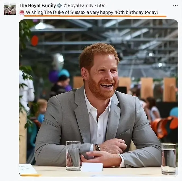Click the purple balloon in the background
The height and width of the screenshot is (181, 182).
coord(53,76)
